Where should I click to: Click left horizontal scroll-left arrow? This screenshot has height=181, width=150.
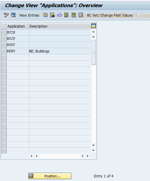(31, 156)
